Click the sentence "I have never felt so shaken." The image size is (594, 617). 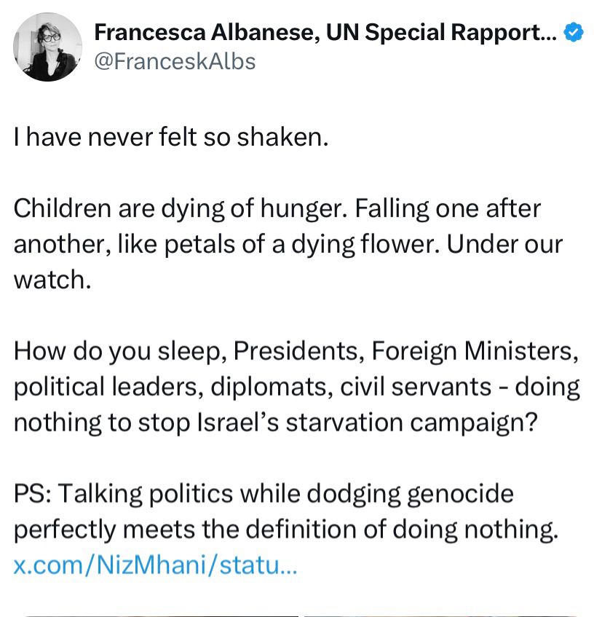point(171,137)
